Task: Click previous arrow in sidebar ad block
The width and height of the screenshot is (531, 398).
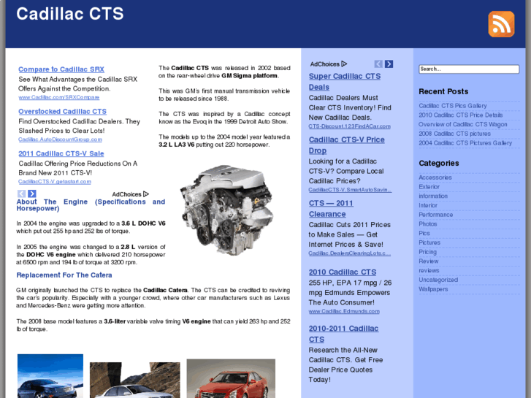Action: point(378,64)
